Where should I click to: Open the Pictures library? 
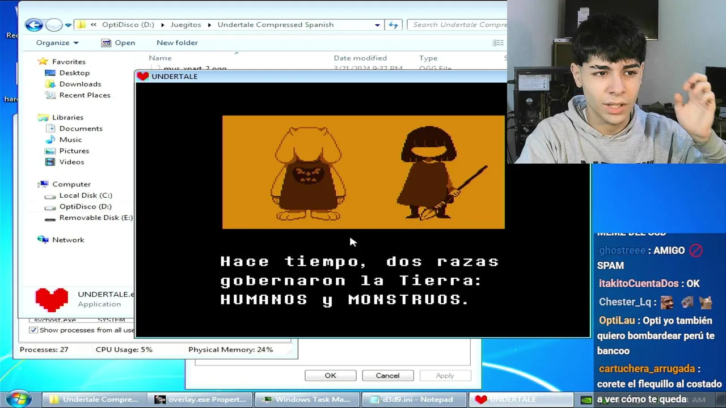click(74, 151)
